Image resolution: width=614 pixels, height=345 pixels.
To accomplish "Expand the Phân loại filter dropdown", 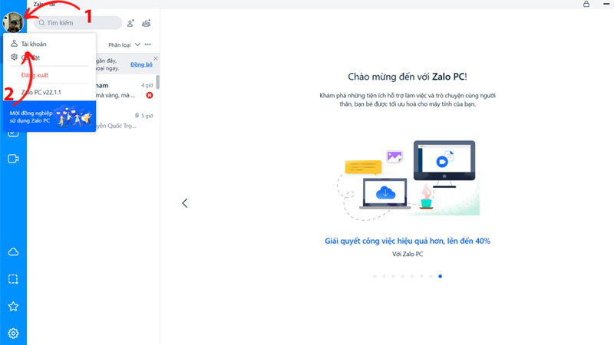I will [124, 45].
